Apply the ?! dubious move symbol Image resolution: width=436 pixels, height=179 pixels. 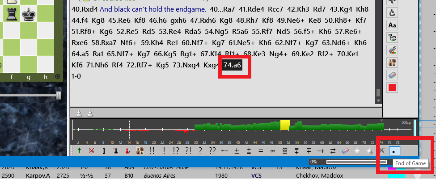188,151
